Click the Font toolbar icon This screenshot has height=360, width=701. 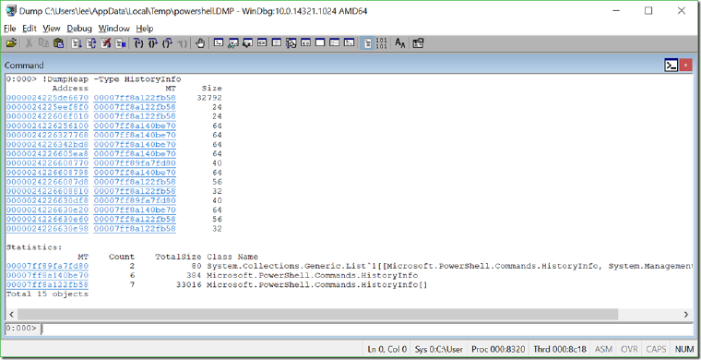pos(400,43)
